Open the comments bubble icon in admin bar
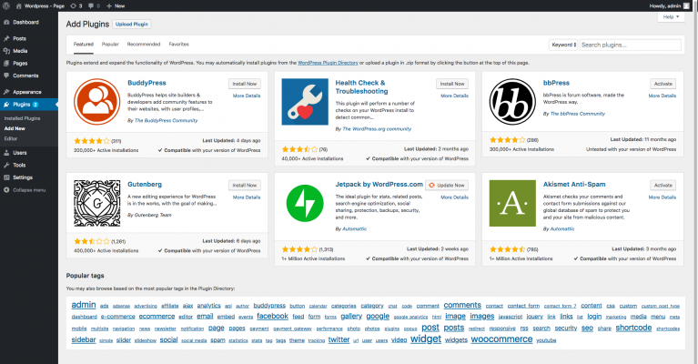This screenshot has height=364, width=698. 91,5
